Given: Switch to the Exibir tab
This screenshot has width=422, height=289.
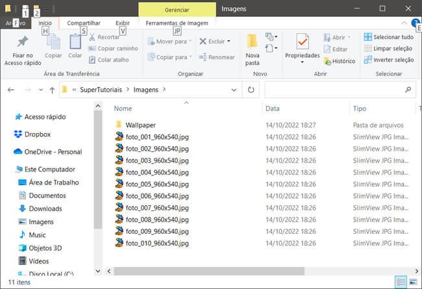Looking at the screenshot, I should pos(122,23).
